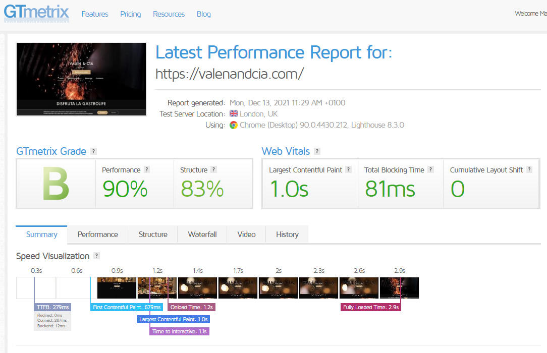Click the Backend: 12ms detail text
This screenshot has height=353, width=547.
pos(51,326)
